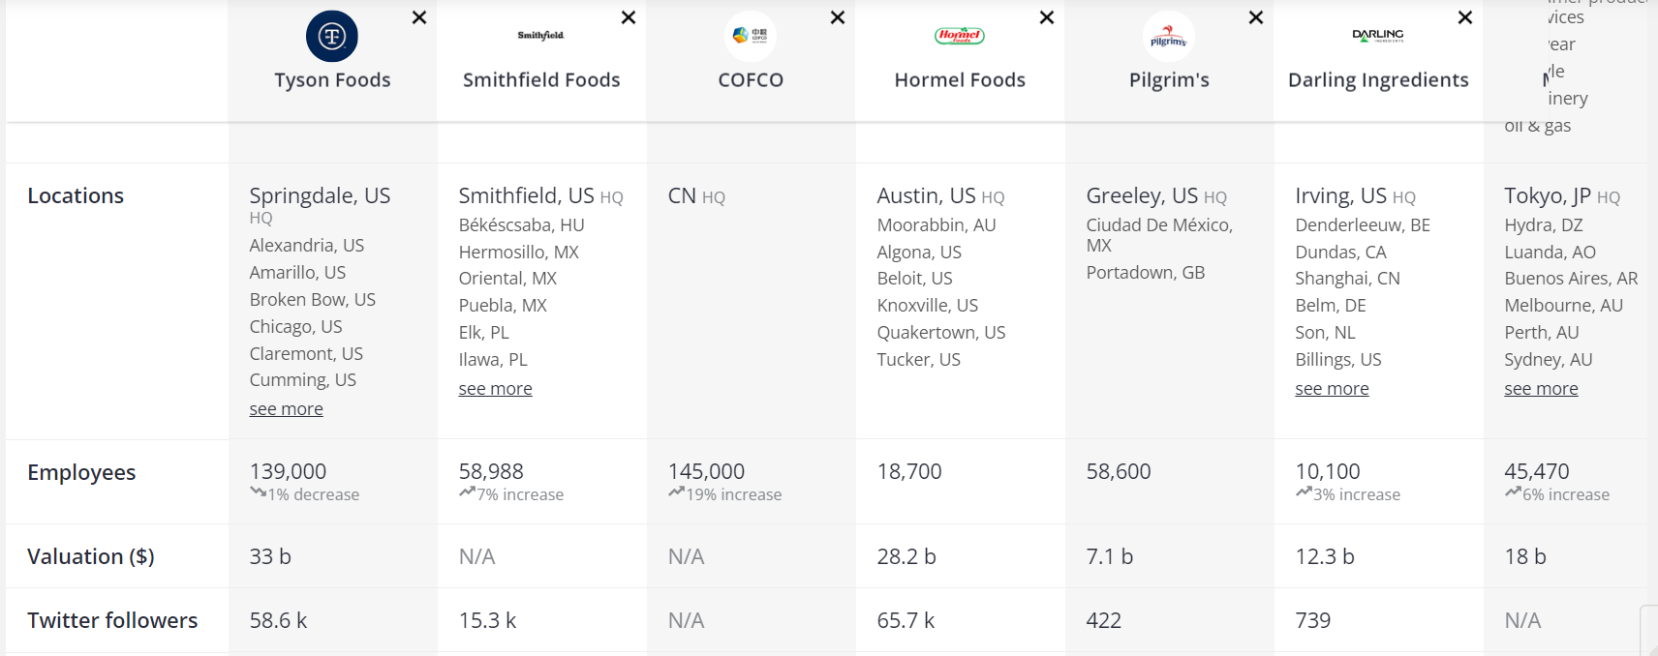This screenshot has width=1658, height=656.
Task: Remove COFCO from comparison
Action: 838,17
